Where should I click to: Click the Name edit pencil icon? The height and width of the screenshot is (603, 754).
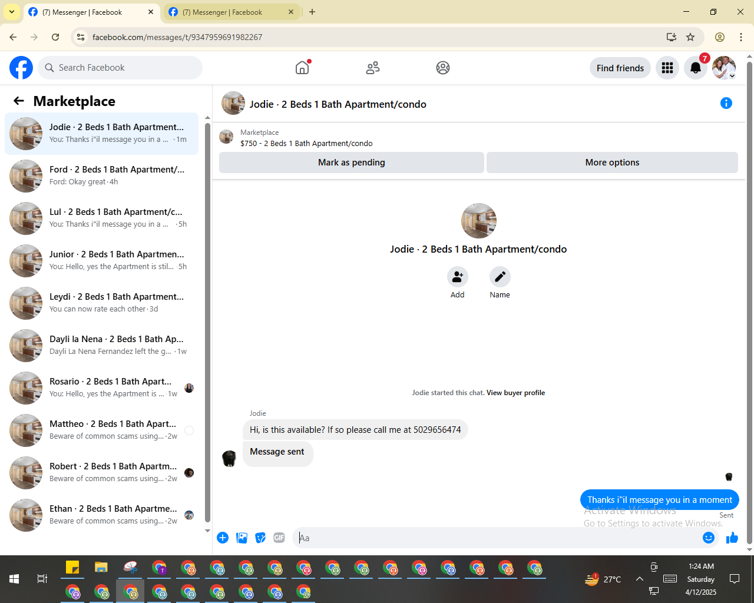point(500,277)
